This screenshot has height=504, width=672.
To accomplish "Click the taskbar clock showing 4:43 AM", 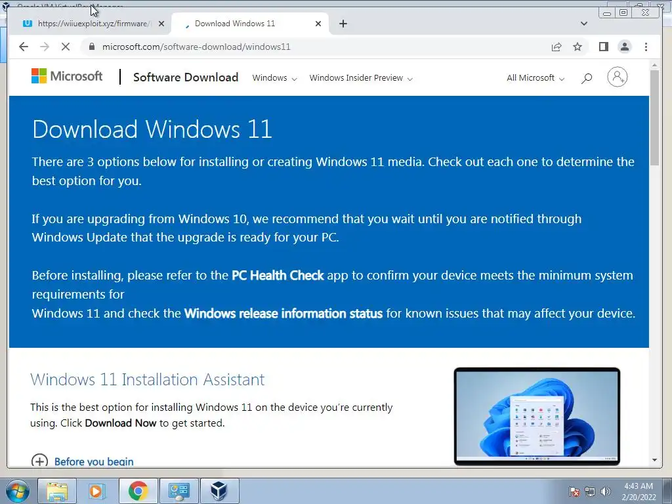I will tap(639, 492).
